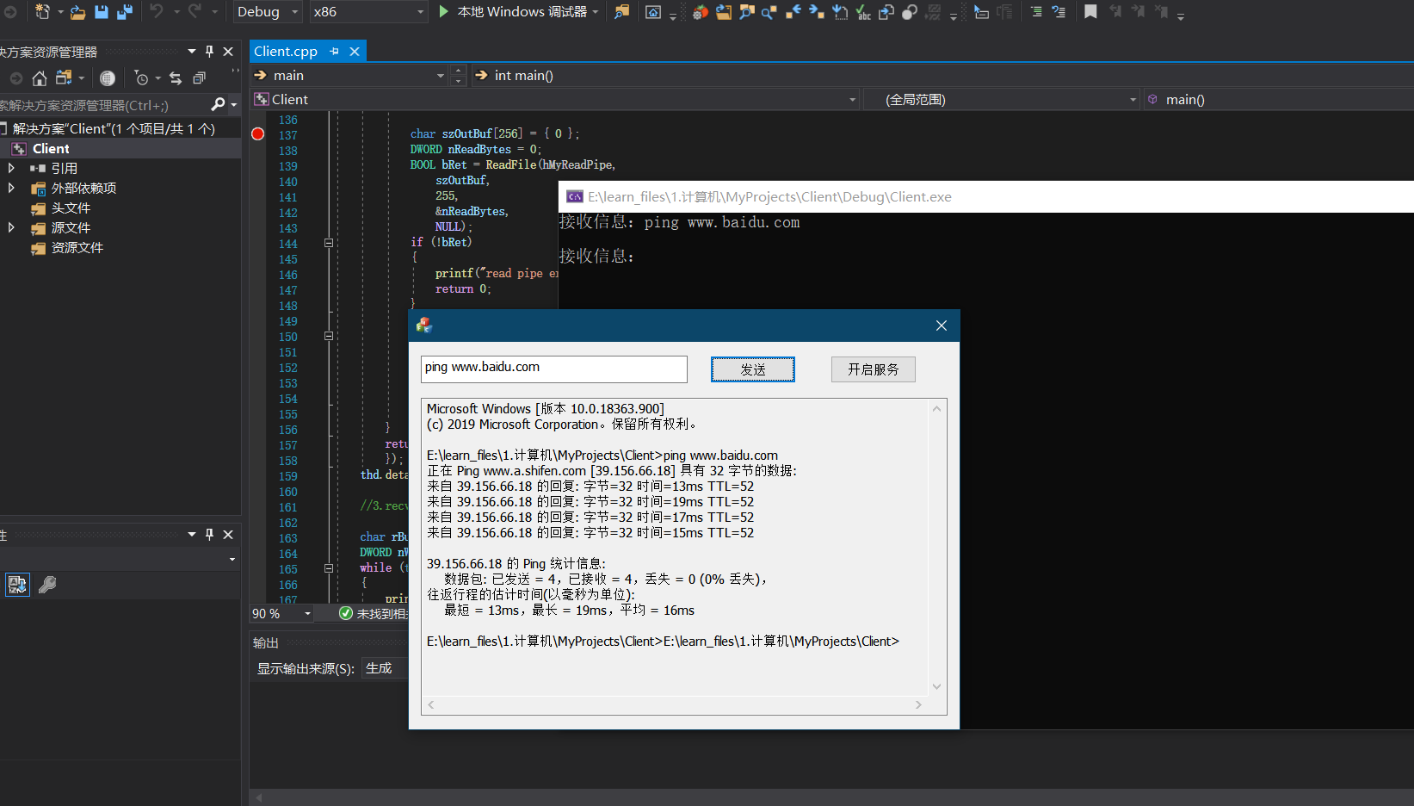The height and width of the screenshot is (806, 1414).
Task: Expand the 引用 tree node
Action: 11,168
